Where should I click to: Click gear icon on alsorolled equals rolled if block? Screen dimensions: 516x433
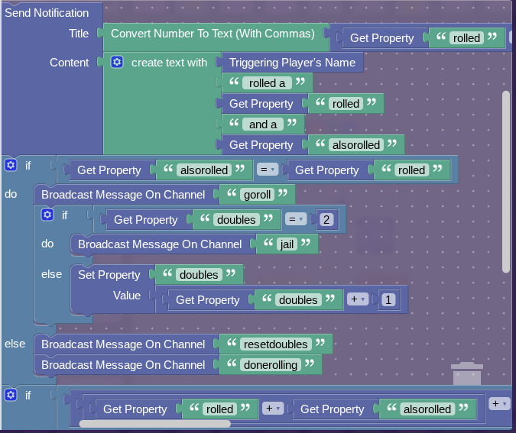(11, 165)
